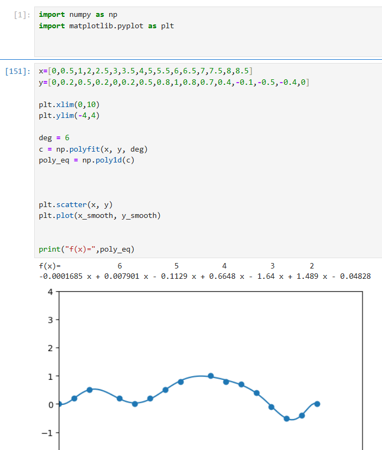Click the y-axis tick label 4
Image resolution: width=382 pixels, height=450 pixels.
(51, 292)
